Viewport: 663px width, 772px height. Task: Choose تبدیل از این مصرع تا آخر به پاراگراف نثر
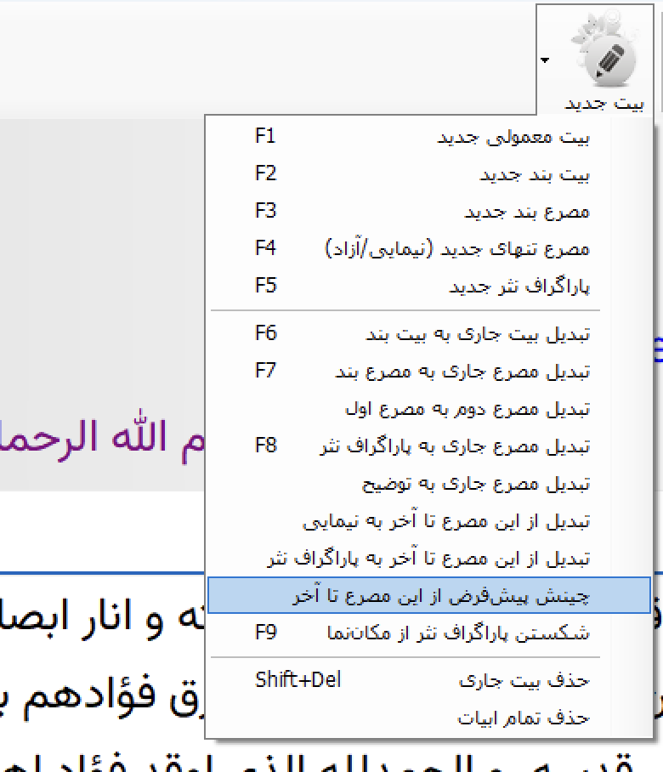tap(428, 559)
